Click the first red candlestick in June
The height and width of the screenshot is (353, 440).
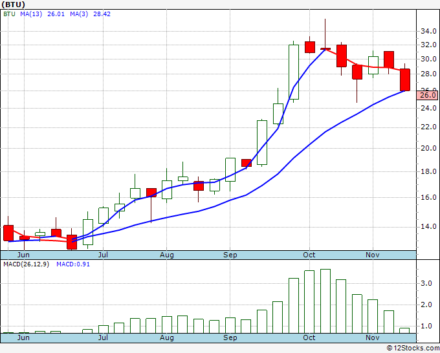(x=8, y=233)
